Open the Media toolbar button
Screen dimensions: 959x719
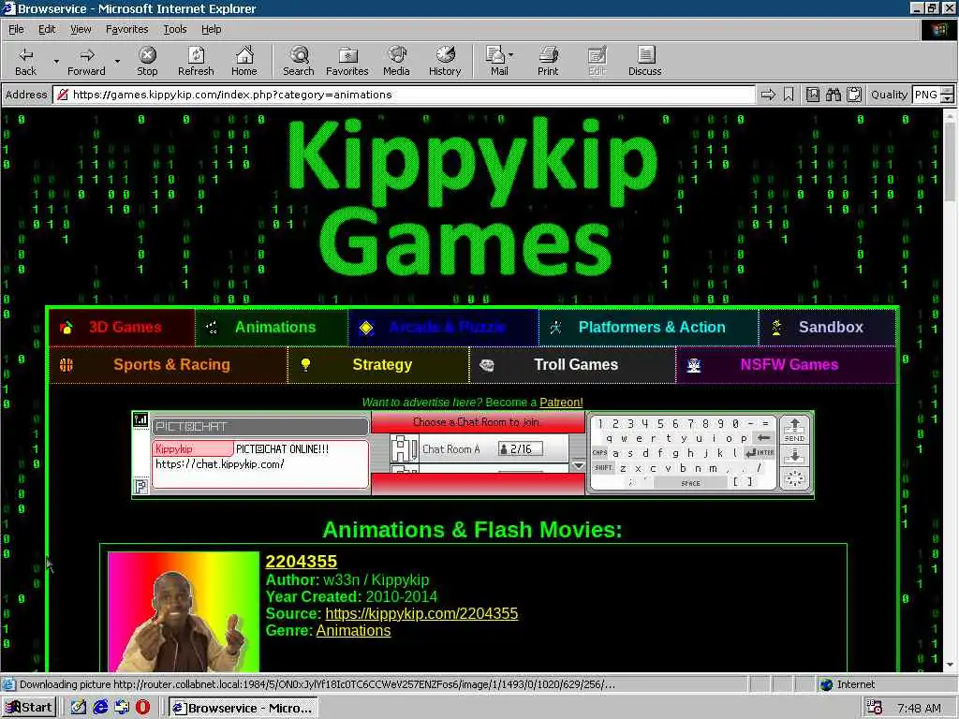(x=396, y=61)
